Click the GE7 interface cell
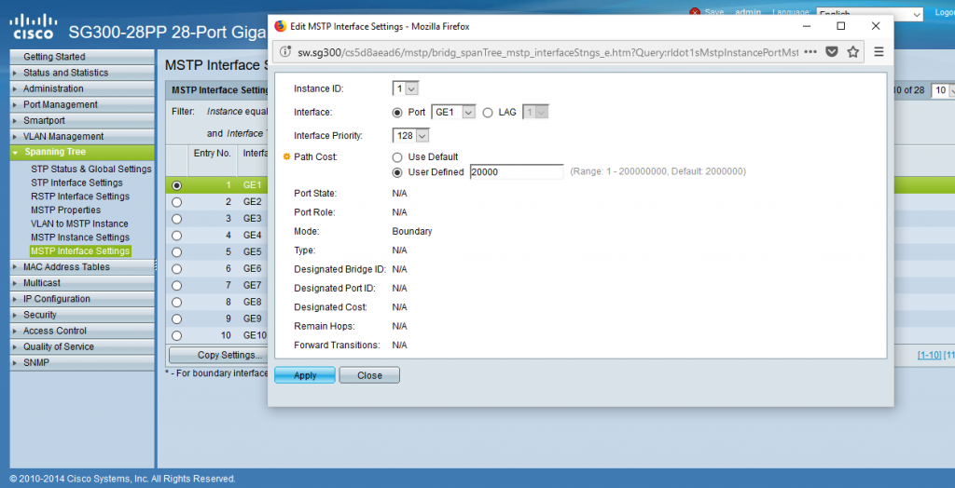This screenshot has height=488, width=955. click(252, 285)
